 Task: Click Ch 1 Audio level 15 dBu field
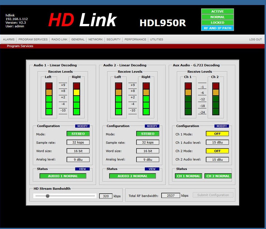(217, 142)
